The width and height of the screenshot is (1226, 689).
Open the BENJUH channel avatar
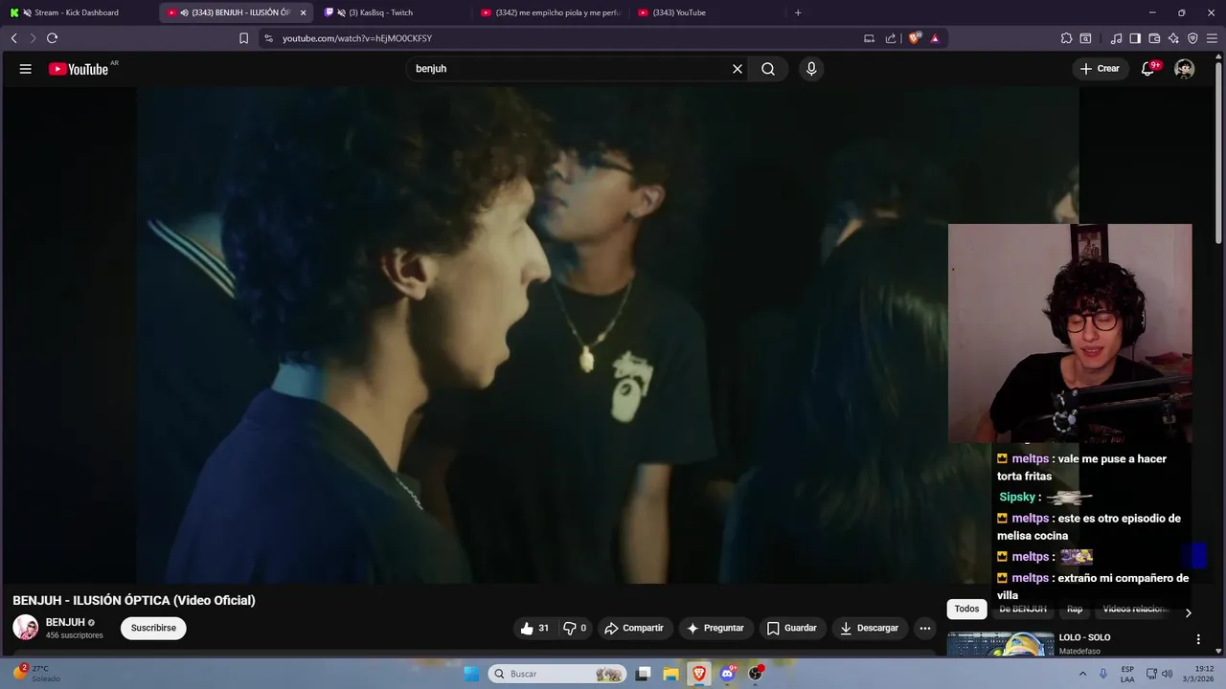pyautogui.click(x=25, y=628)
